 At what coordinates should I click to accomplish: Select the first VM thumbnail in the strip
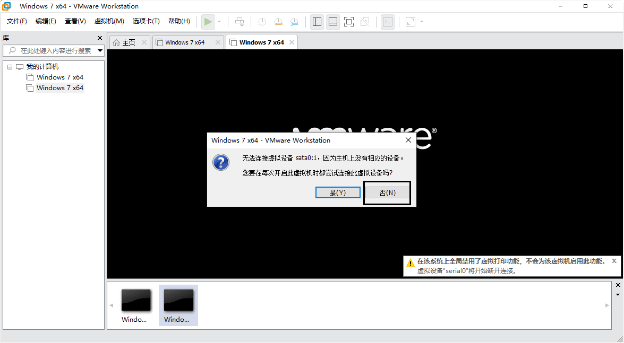point(136,305)
